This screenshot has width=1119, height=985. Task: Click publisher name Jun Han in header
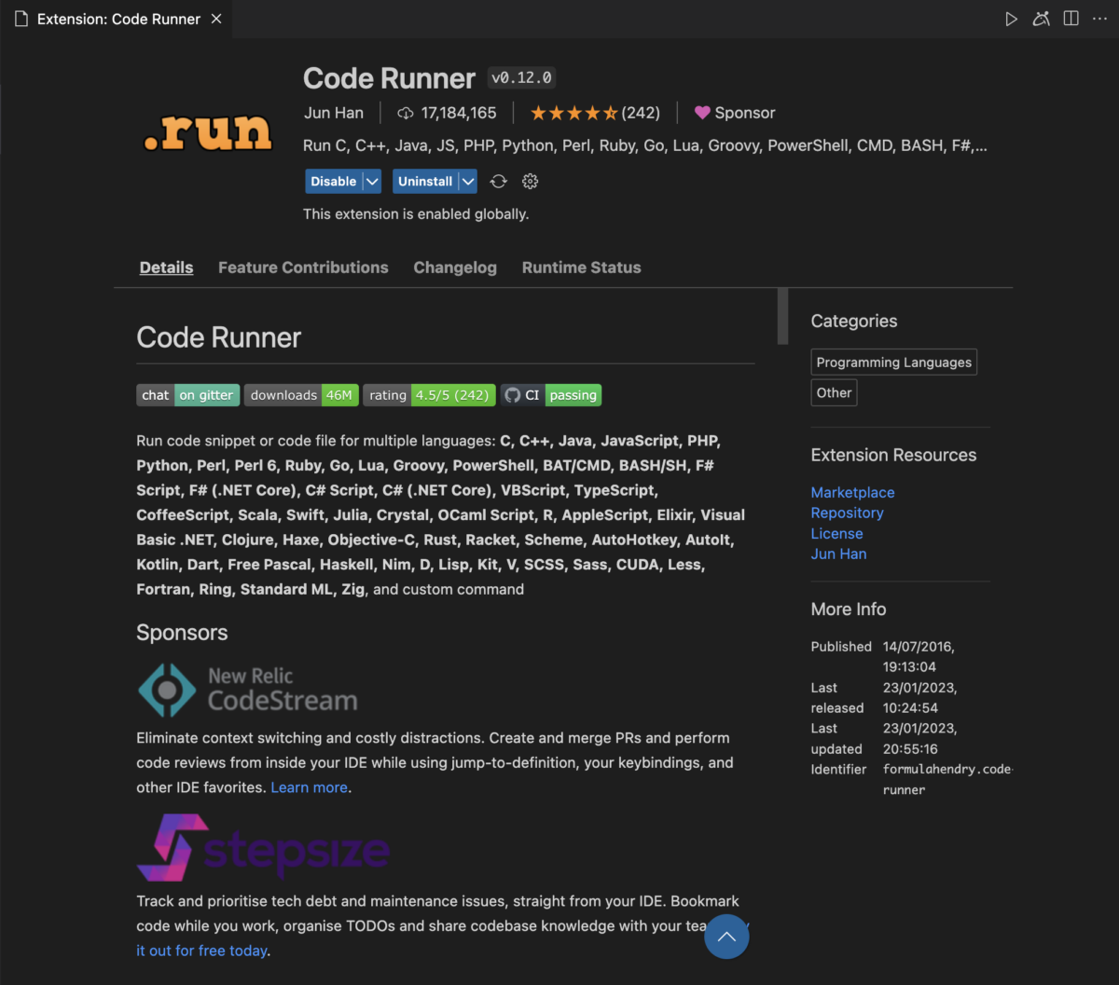click(333, 113)
